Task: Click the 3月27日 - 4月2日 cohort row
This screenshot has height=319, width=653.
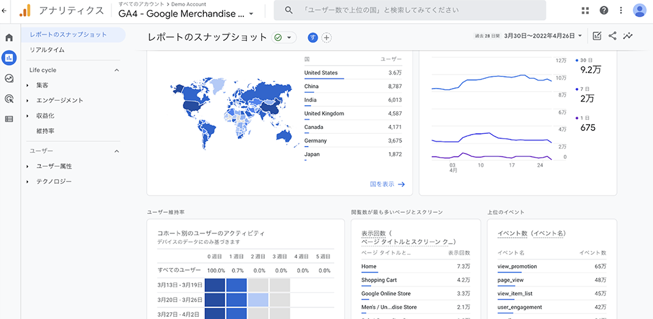Action: click(246, 313)
